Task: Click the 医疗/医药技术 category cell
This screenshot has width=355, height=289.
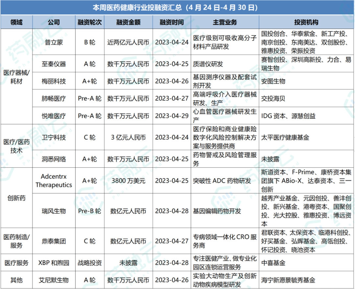Action: 16,146
